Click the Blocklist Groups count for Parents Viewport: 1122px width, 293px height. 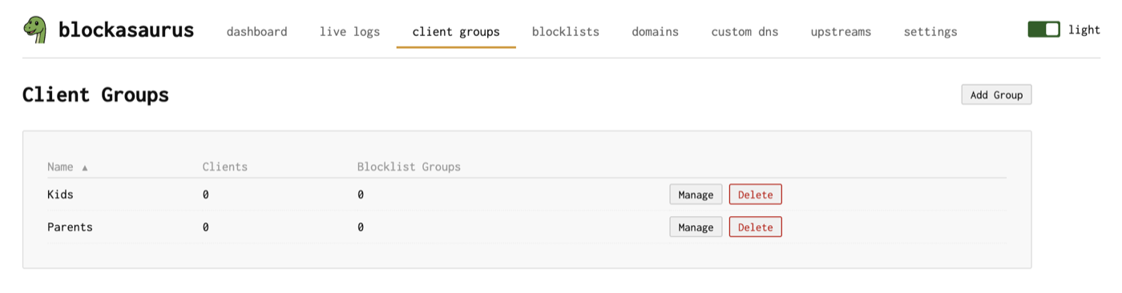click(x=361, y=227)
